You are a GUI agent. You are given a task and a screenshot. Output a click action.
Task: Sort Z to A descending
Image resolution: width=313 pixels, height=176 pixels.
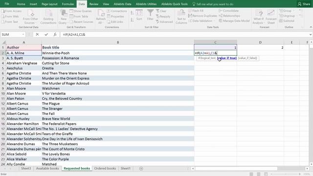tap(132, 20)
